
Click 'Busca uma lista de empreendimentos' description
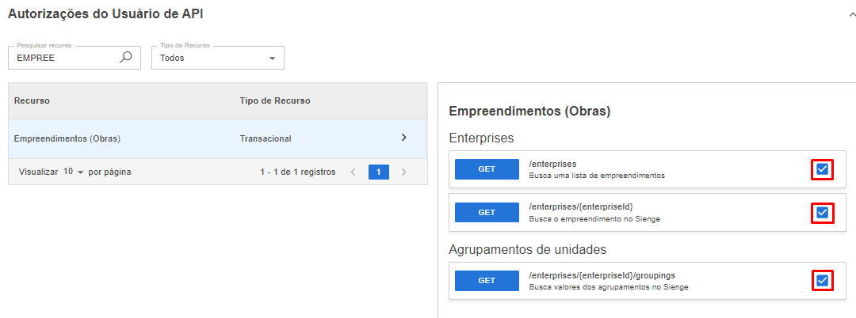597,176
